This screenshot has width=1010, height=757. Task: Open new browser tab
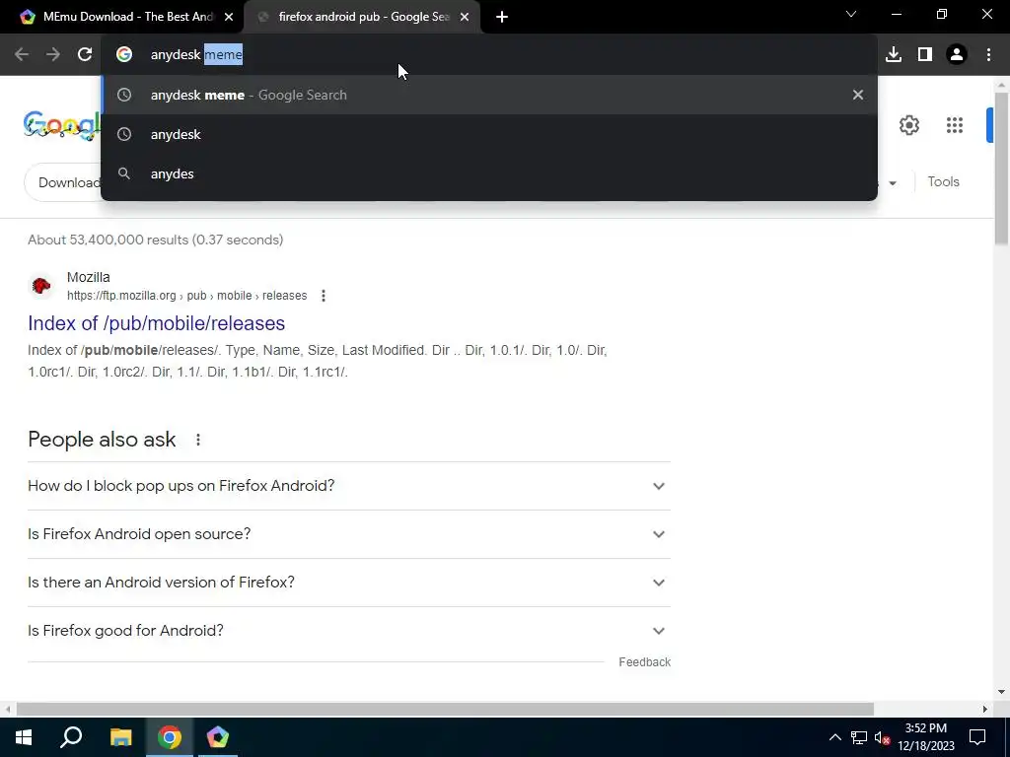(x=502, y=17)
